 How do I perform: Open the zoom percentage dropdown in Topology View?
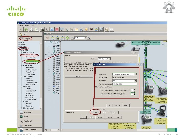[86, 38]
